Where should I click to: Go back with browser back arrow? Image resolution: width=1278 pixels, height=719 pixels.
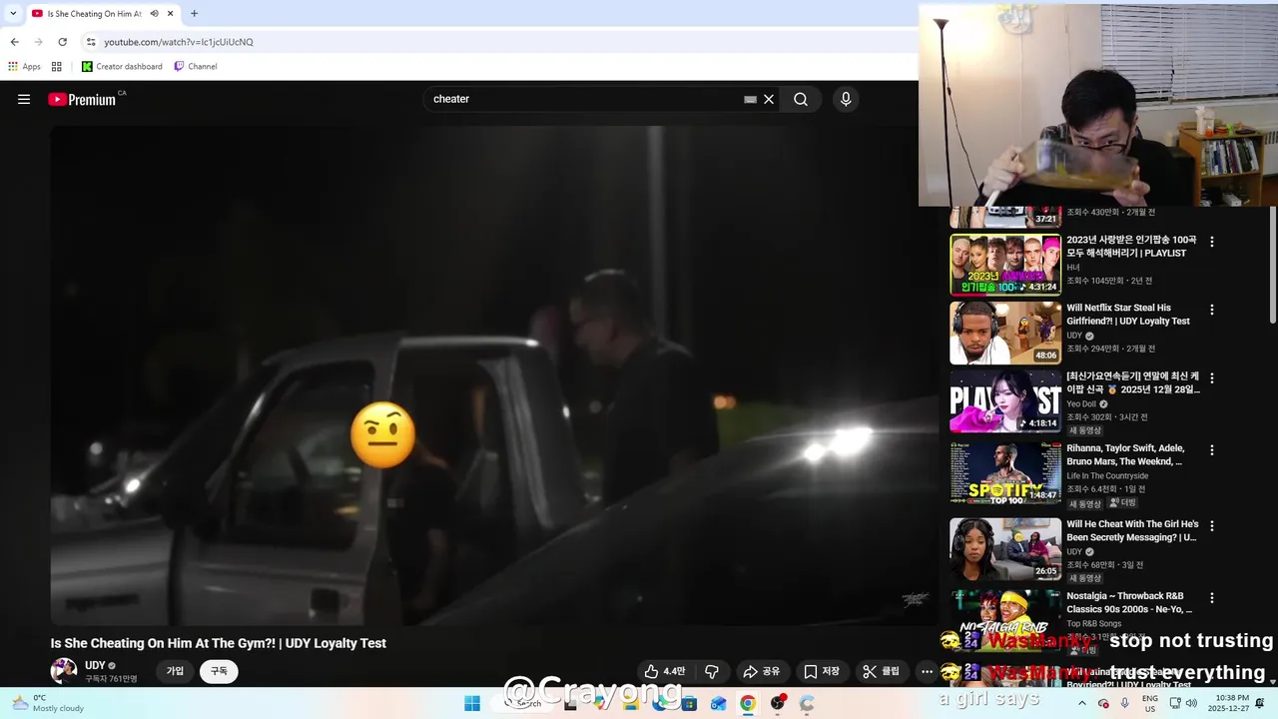pos(15,42)
